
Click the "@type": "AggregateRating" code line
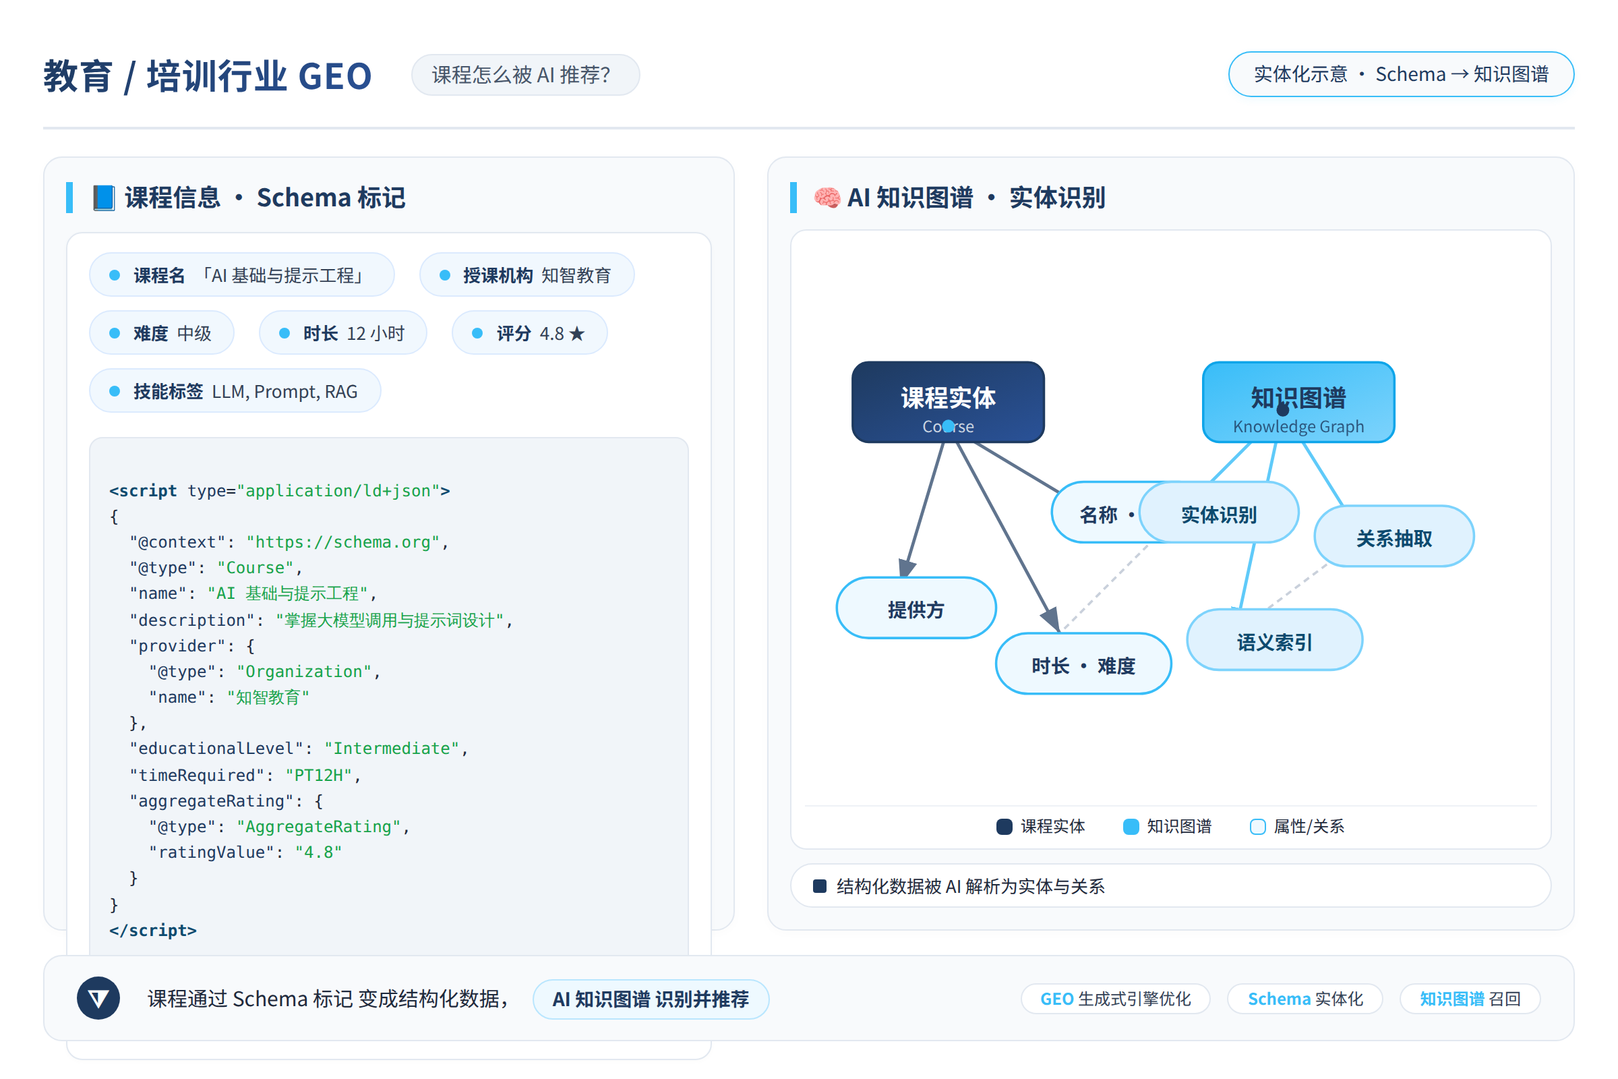tap(279, 827)
